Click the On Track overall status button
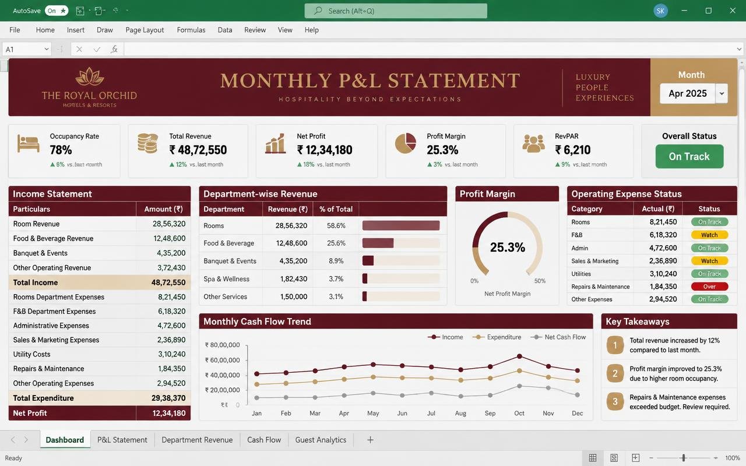This screenshot has width=746, height=466. pyautogui.click(x=689, y=156)
